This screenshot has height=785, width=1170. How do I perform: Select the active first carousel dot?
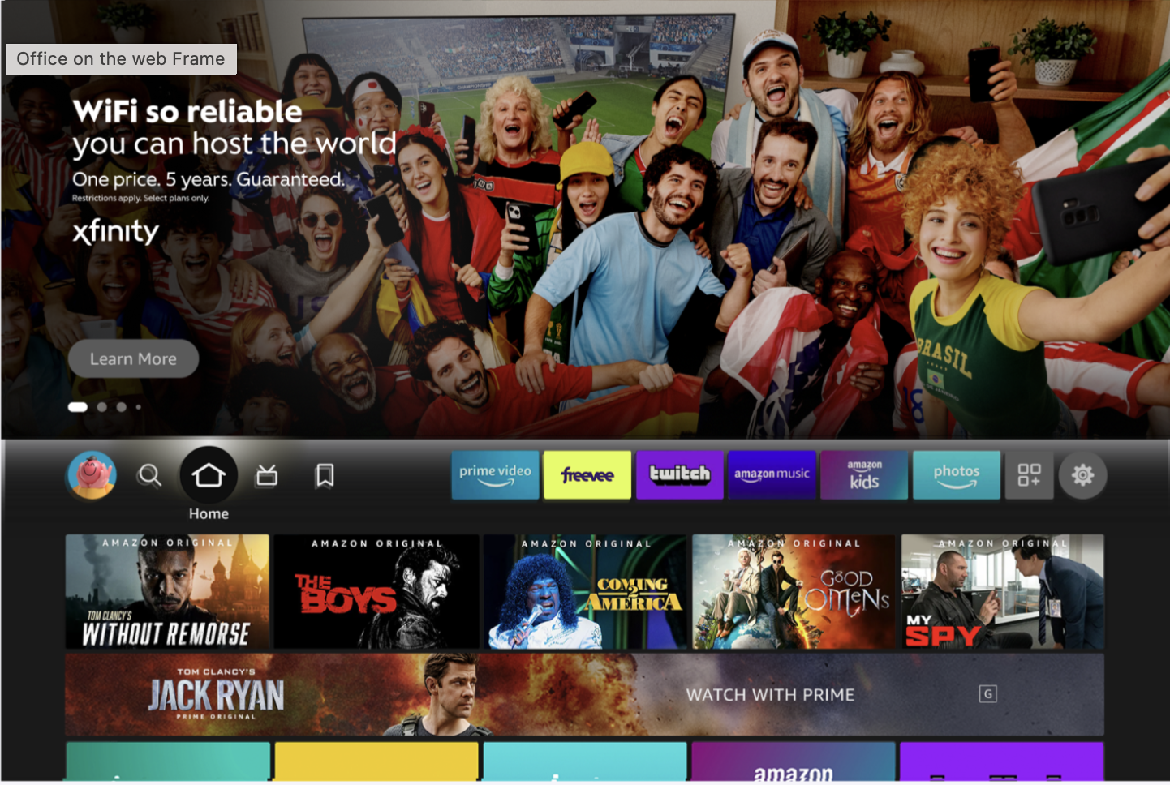point(78,407)
